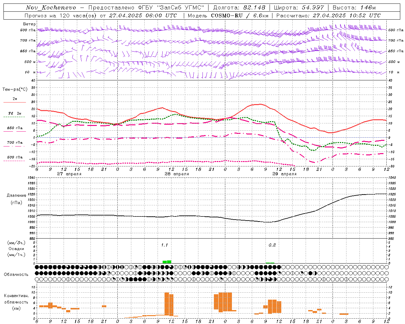This screenshot has height=324, width=405.
Task: Click the latitude value "Широта: 54.997"
Action: coord(299,8)
